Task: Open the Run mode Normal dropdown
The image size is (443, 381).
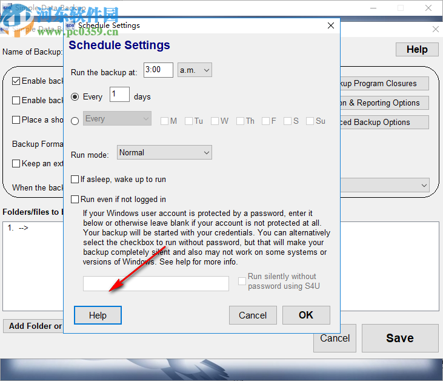Action: point(164,152)
